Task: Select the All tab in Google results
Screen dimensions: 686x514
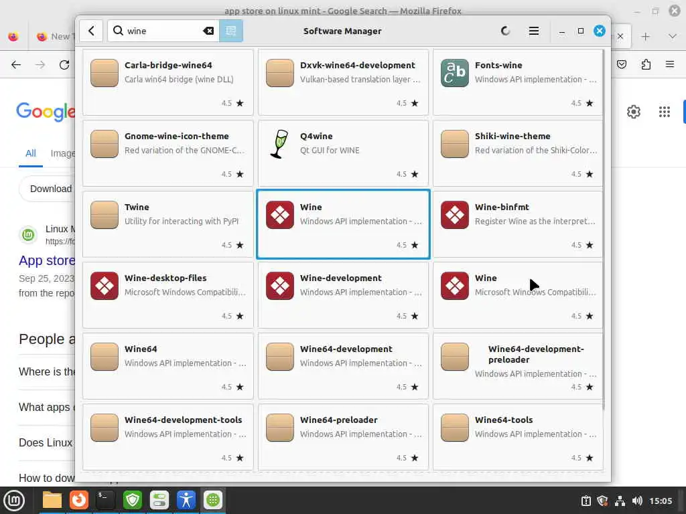Action: pos(31,153)
